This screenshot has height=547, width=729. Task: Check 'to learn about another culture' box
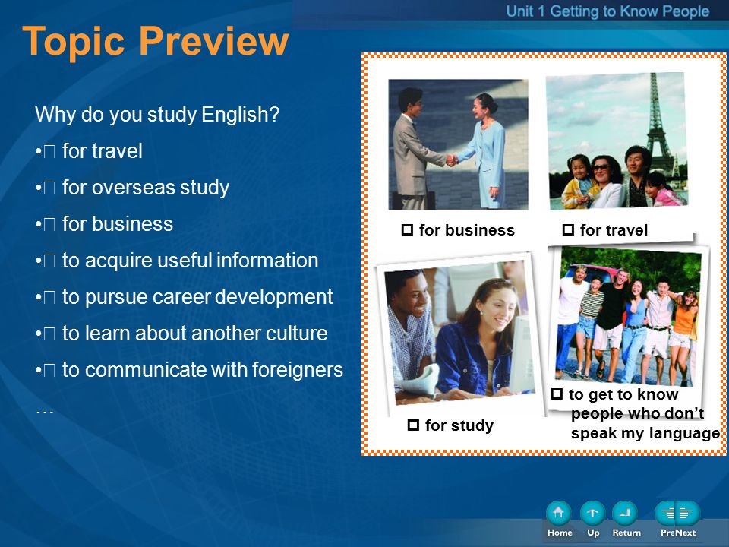click(x=49, y=334)
